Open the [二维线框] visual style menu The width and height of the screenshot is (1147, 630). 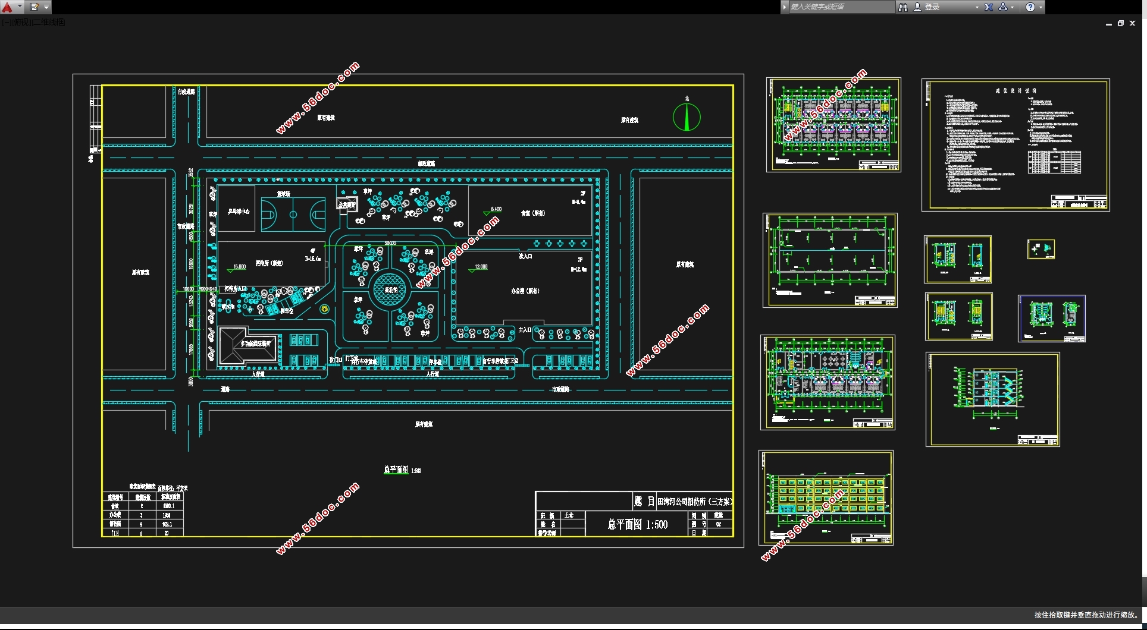pos(49,22)
